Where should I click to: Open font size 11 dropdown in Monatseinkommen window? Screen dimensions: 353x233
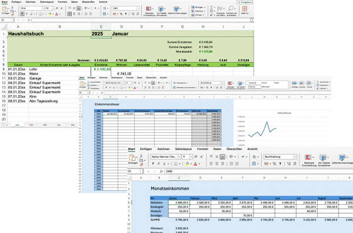191,157
